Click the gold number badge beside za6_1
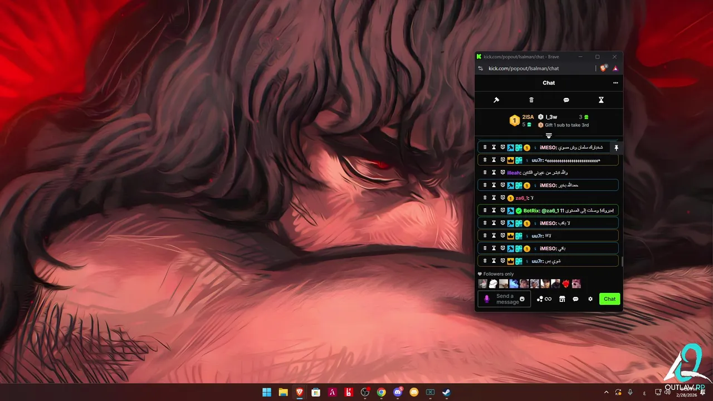Screen dimensions: 713x401 click(x=510, y=198)
